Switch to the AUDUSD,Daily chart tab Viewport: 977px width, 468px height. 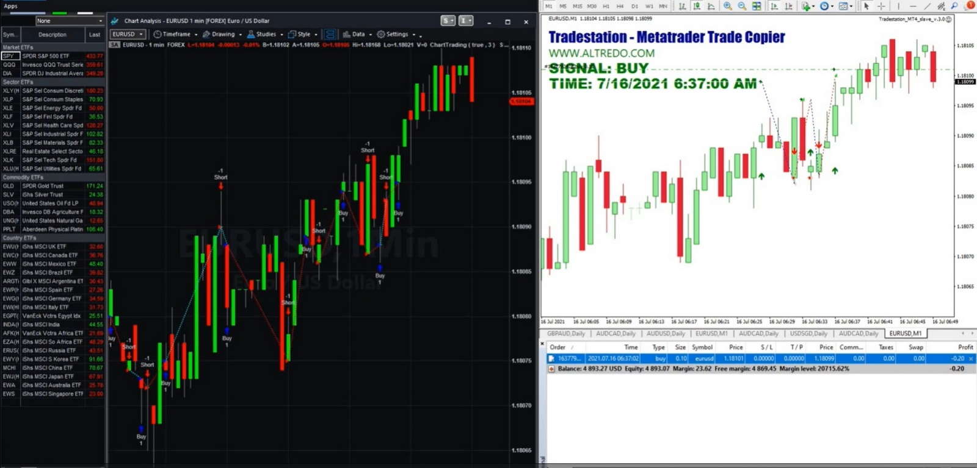666,333
